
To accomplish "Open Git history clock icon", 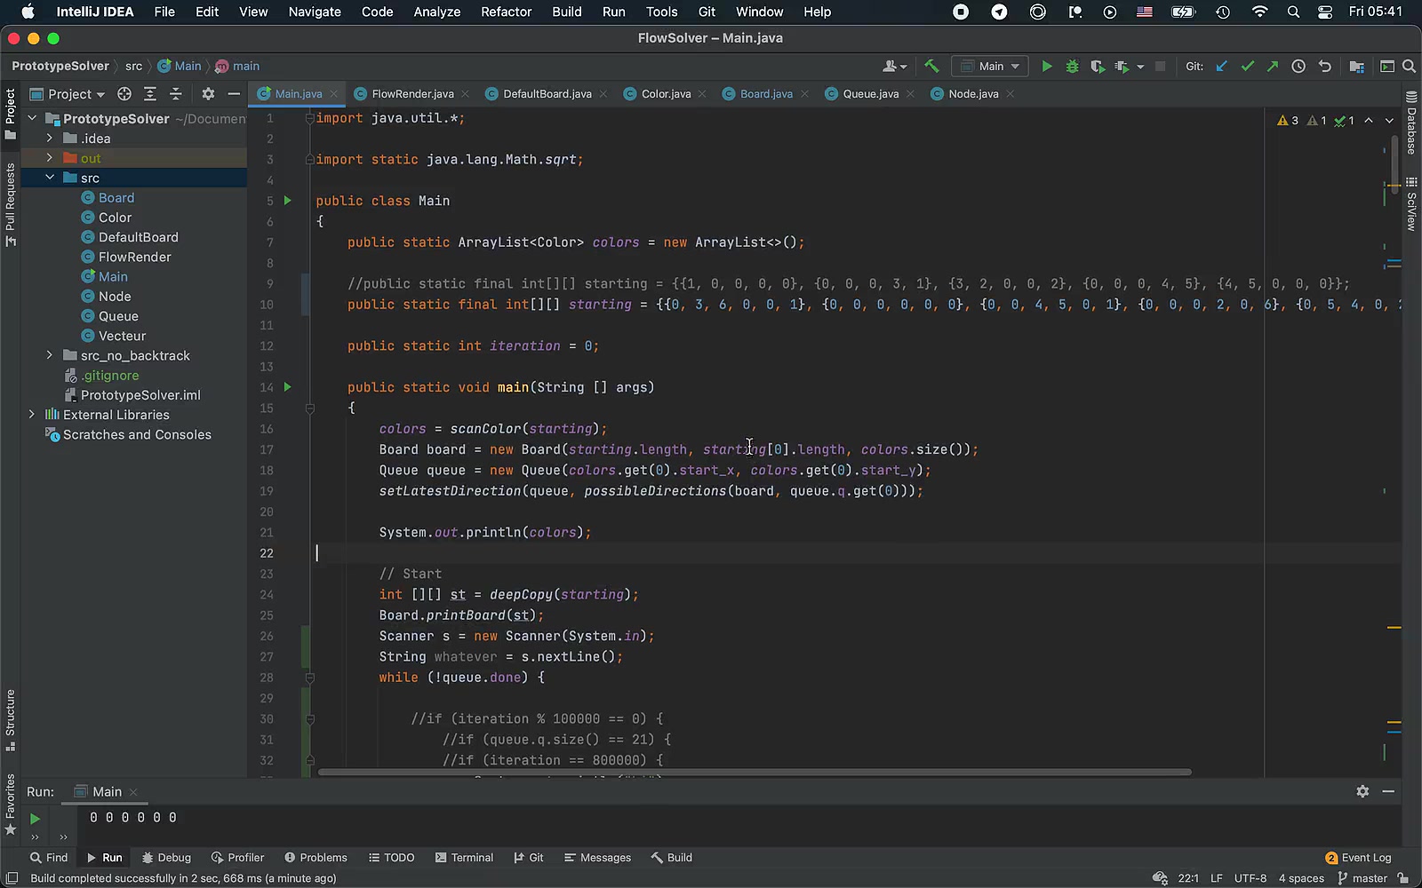I will (x=1298, y=67).
